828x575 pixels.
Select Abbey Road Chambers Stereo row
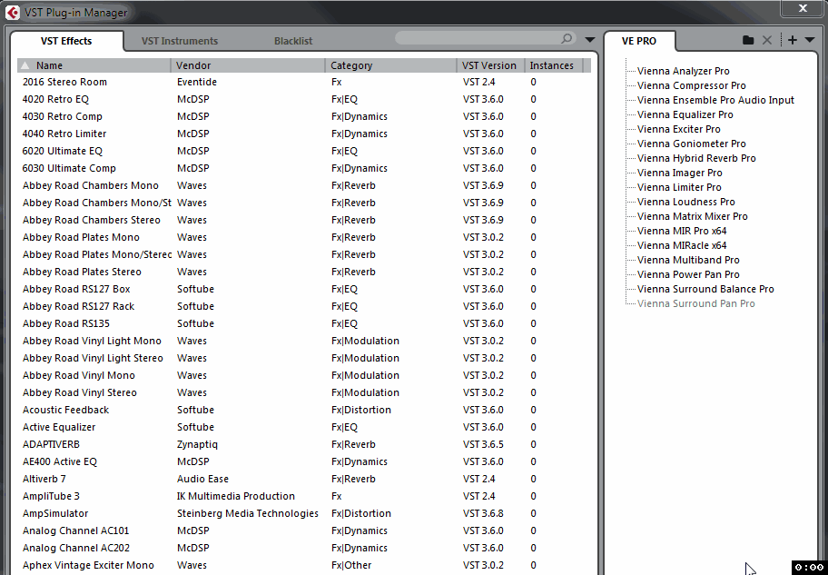(x=303, y=220)
